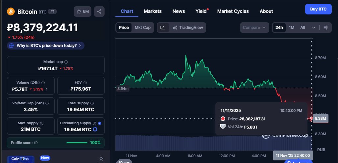The image size is (338, 163).
Task: Click the circulating supply progress ring
Action: (x=95, y=130)
